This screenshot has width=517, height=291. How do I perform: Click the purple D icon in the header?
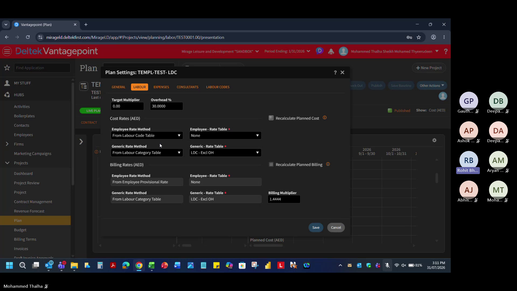pyautogui.click(x=319, y=51)
